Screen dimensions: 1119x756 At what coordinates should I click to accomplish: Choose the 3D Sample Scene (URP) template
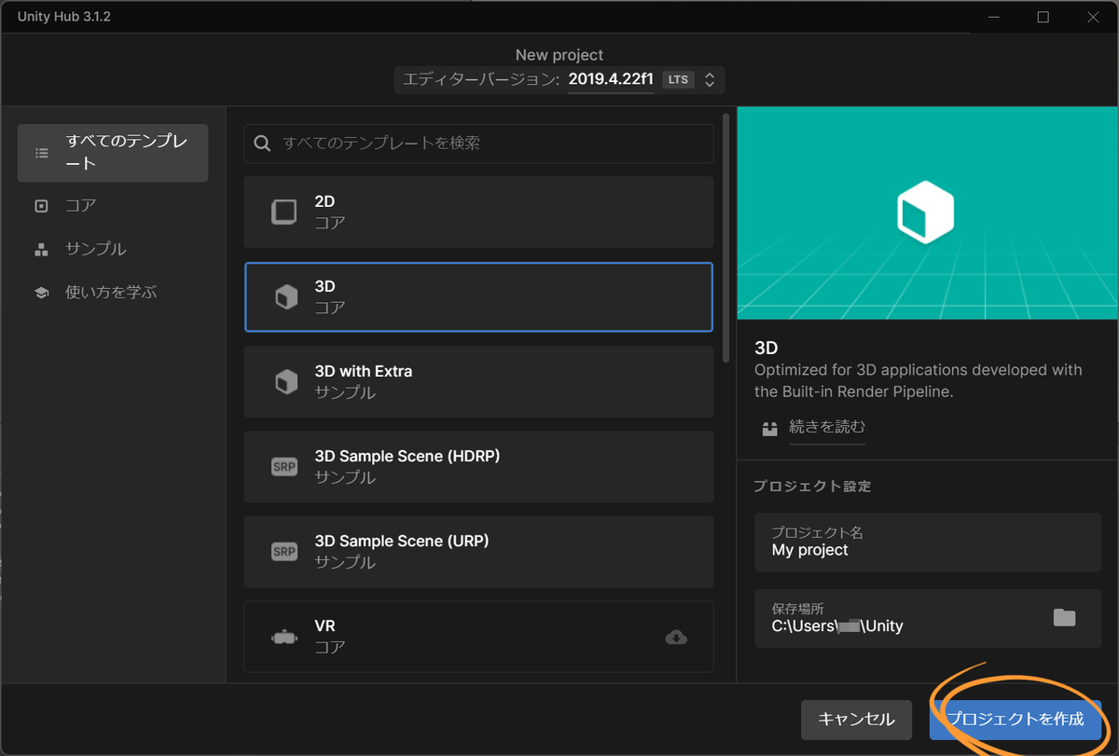click(478, 551)
